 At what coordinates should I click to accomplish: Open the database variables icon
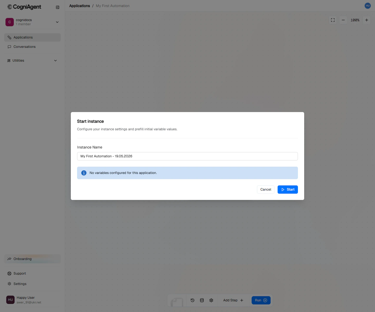tap(202, 300)
